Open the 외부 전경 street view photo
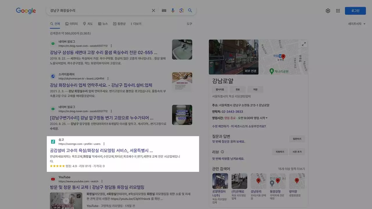Screen dimensions: 372x209 coord(233,57)
